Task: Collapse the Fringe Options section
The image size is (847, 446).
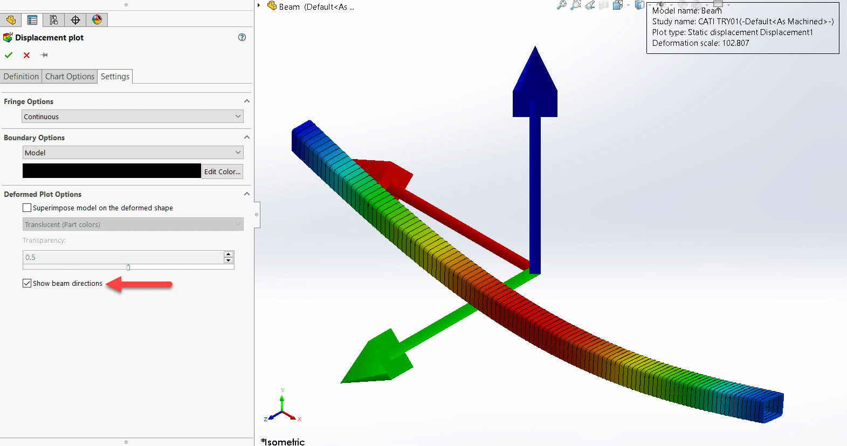Action: coord(247,101)
